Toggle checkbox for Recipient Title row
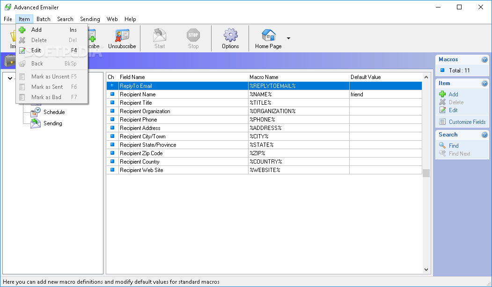Viewport: 492px width, 287px height. [x=112, y=102]
